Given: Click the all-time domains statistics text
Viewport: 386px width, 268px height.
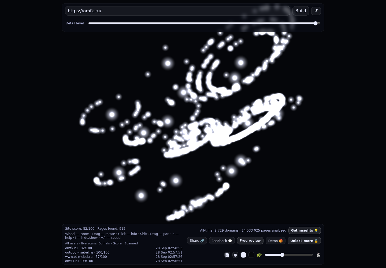Looking at the screenshot, I should coord(243,230).
